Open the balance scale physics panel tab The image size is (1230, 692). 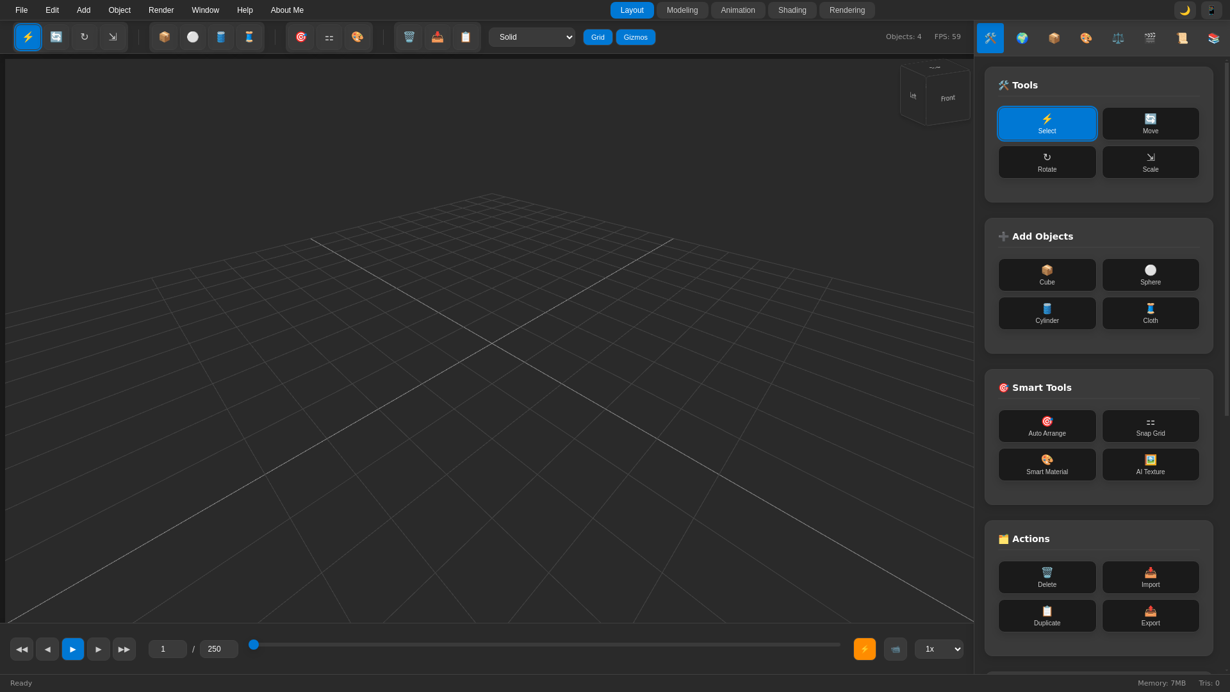[1118, 38]
